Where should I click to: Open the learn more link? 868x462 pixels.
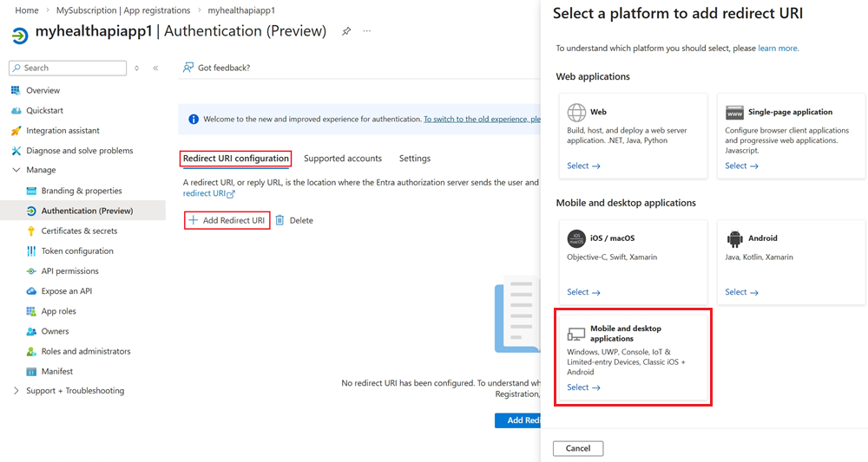tap(778, 49)
